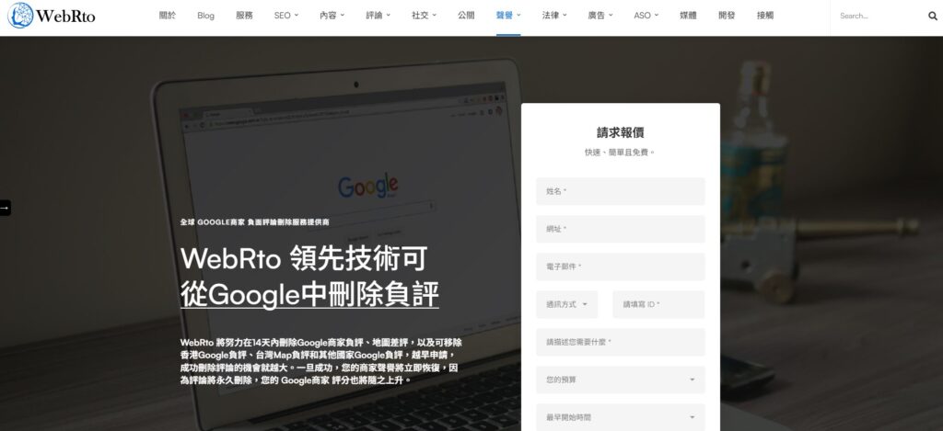The width and height of the screenshot is (943, 431).
Task: Click the underlined 從Google中刪除負評 heading
Action: click(x=309, y=295)
